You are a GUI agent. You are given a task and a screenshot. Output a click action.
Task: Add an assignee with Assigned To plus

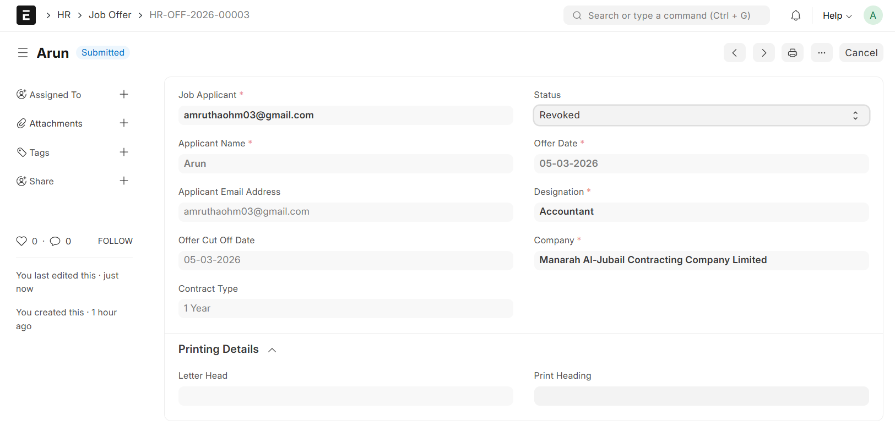[124, 95]
